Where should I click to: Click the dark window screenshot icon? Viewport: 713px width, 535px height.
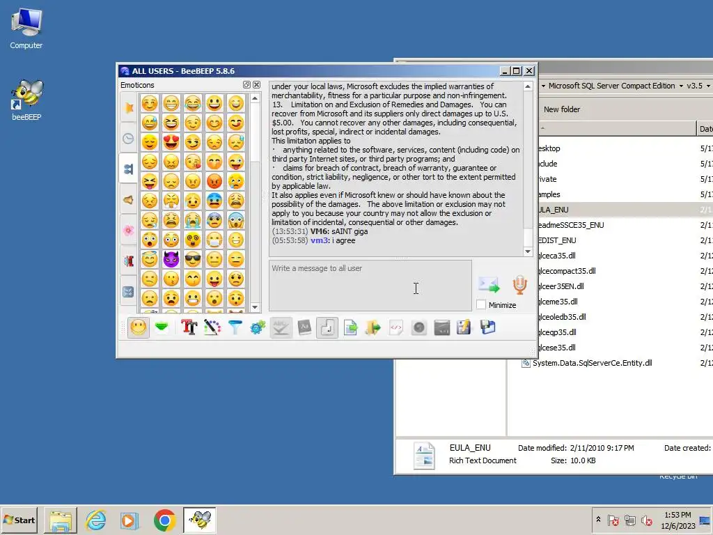click(x=442, y=327)
